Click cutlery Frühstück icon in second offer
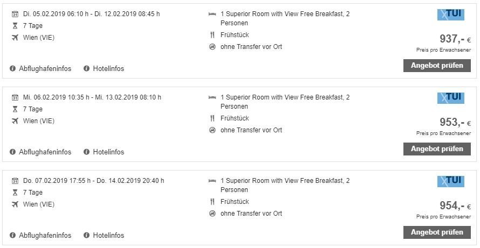The height and width of the screenshot is (248, 480). tap(212, 118)
